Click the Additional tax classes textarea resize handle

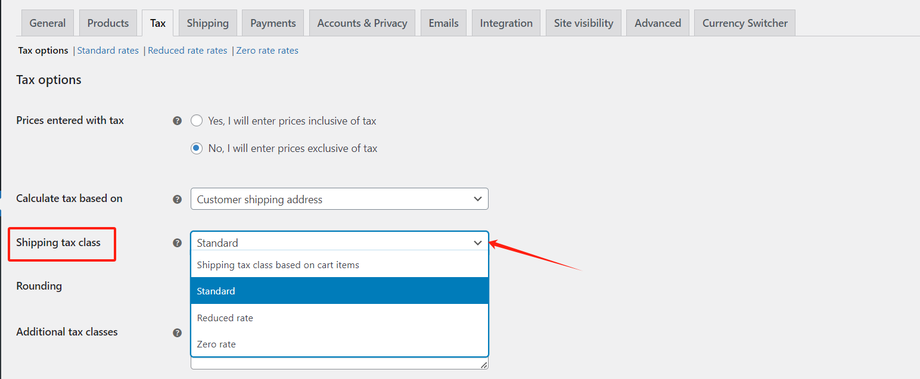click(484, 365)
